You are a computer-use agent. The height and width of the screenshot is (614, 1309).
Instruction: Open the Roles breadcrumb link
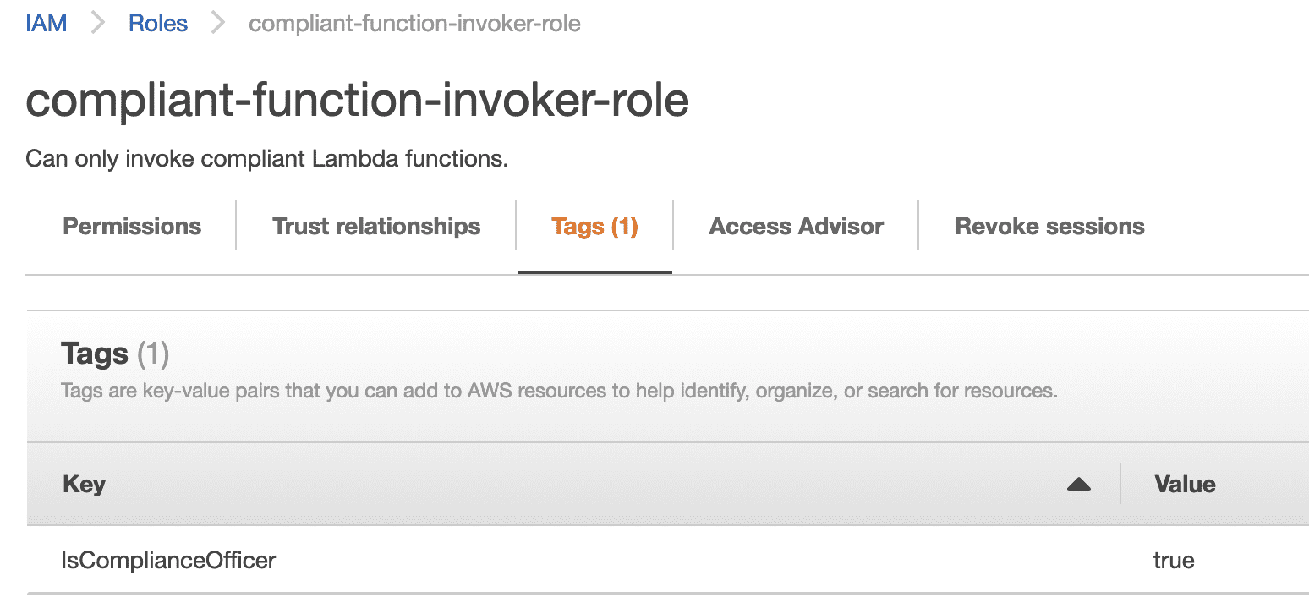point(158,23)
